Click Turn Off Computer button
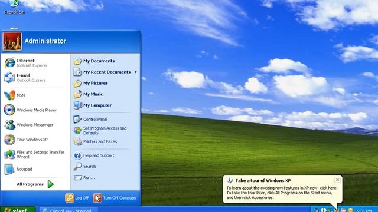 tap(115, 198)
